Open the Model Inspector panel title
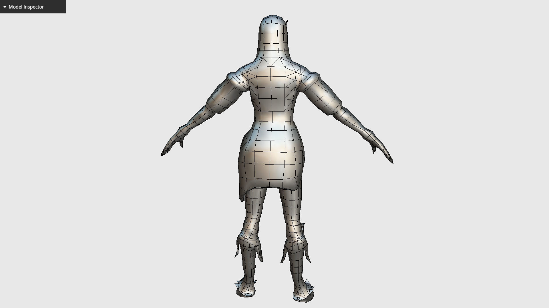 click(x=26, y=7)
